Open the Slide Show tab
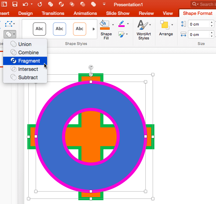This screenshot has height=204, width=216. click(118, 13)
